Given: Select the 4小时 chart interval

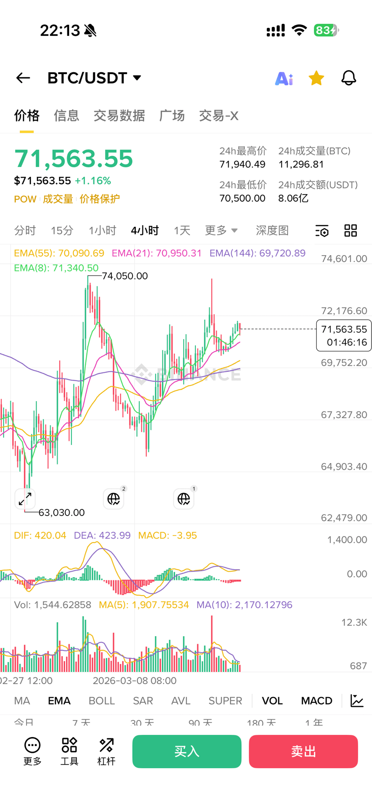Looking at the screenshot, I should click(145, 230).
